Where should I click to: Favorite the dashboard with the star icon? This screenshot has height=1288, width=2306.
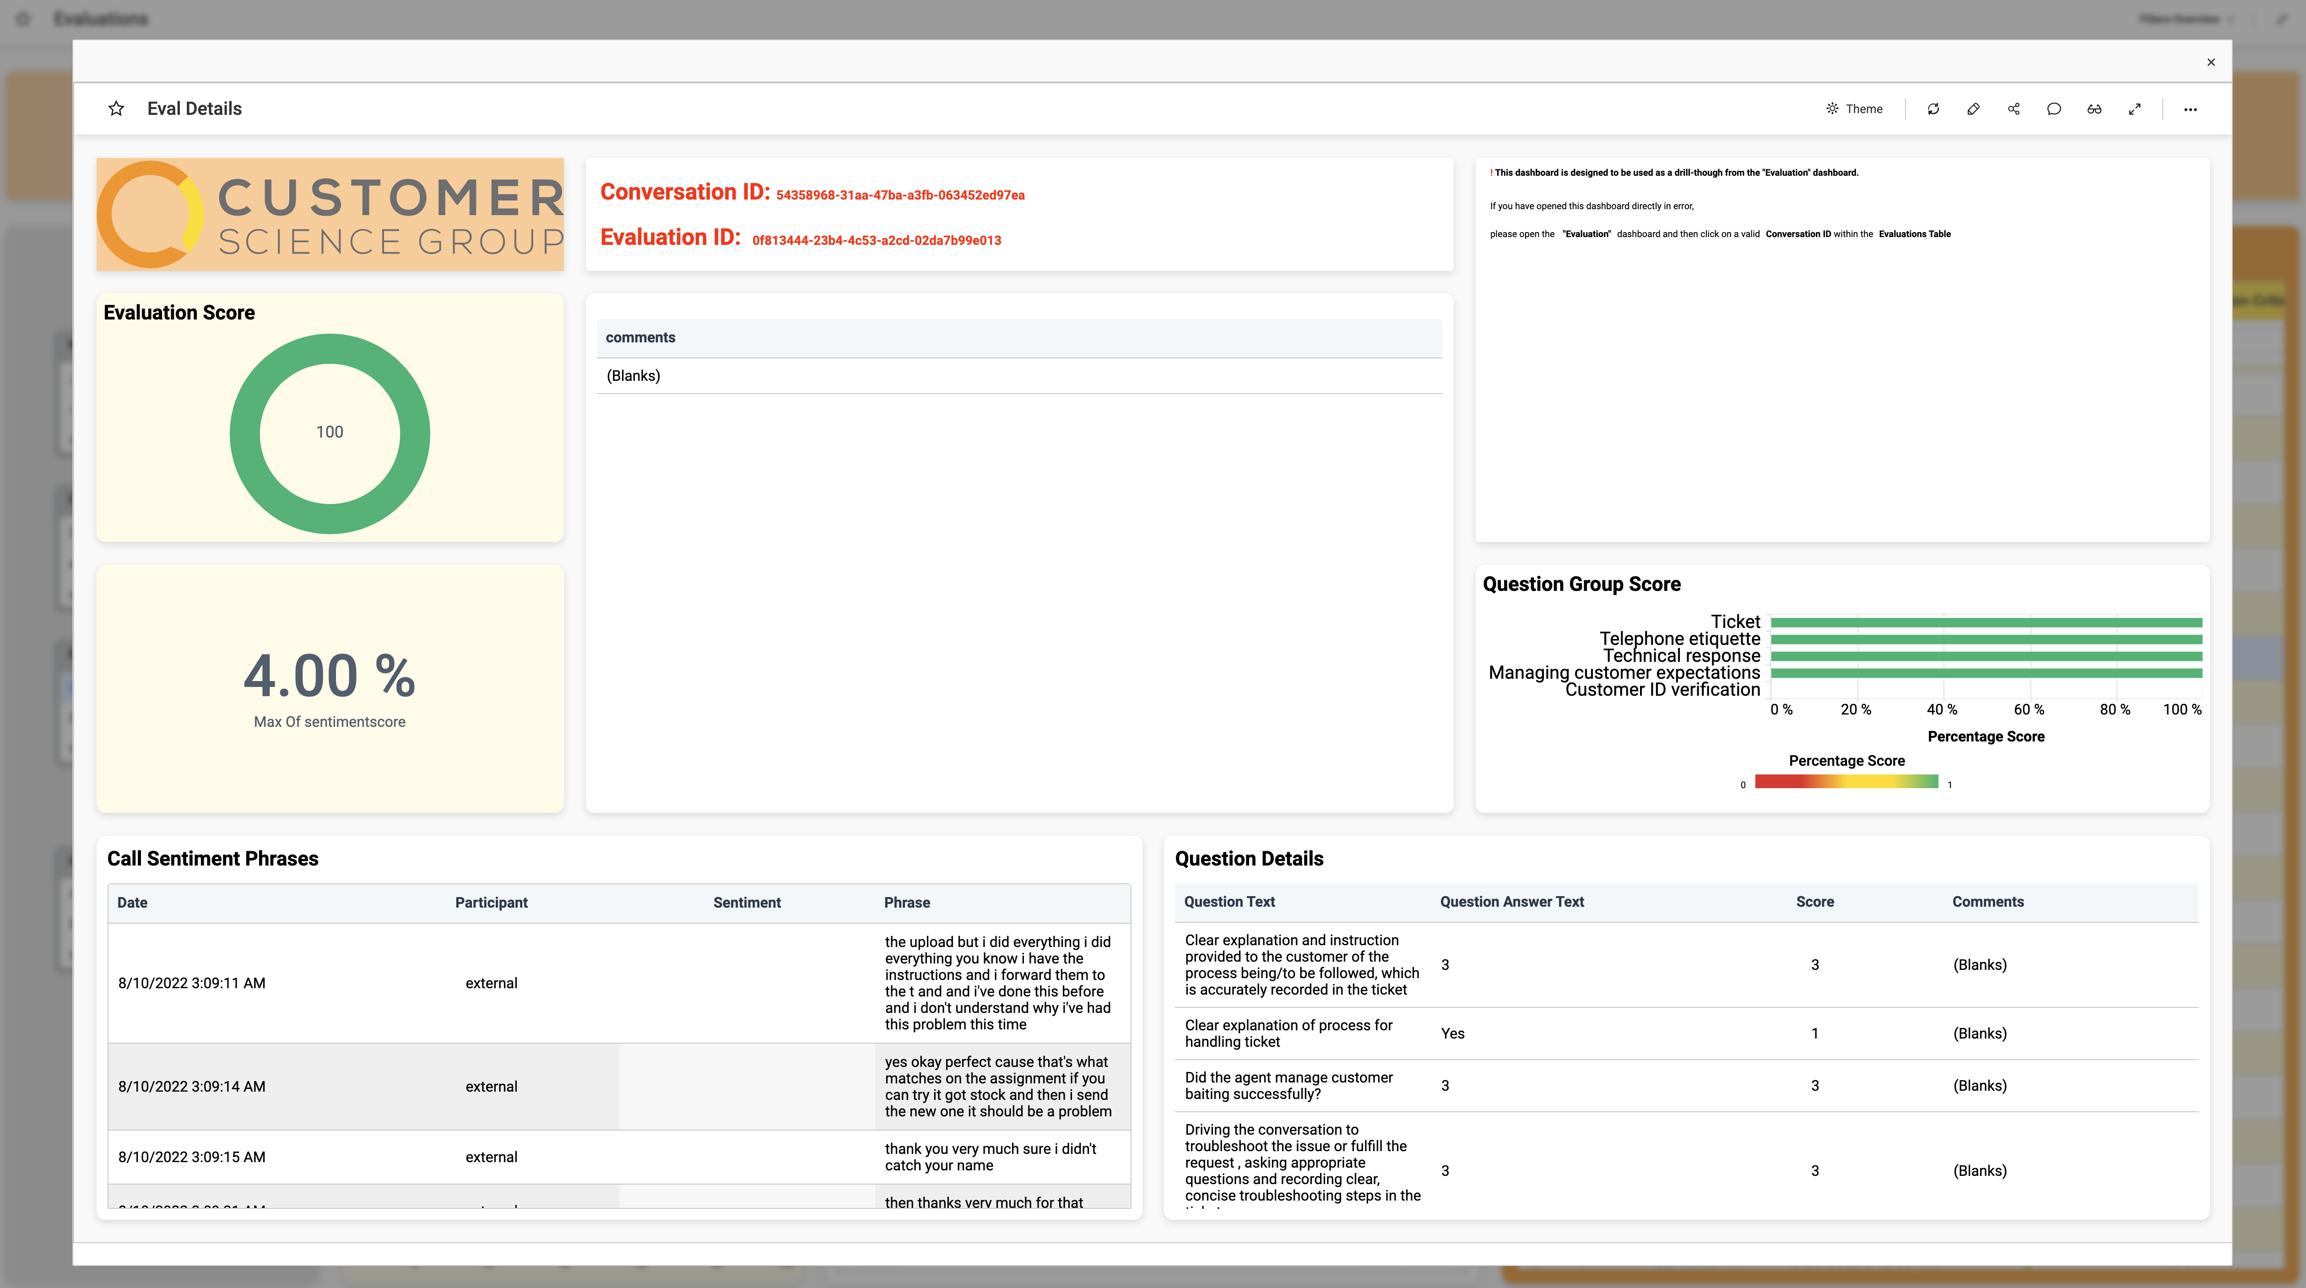pyautogui.click(x=116, y=108)
